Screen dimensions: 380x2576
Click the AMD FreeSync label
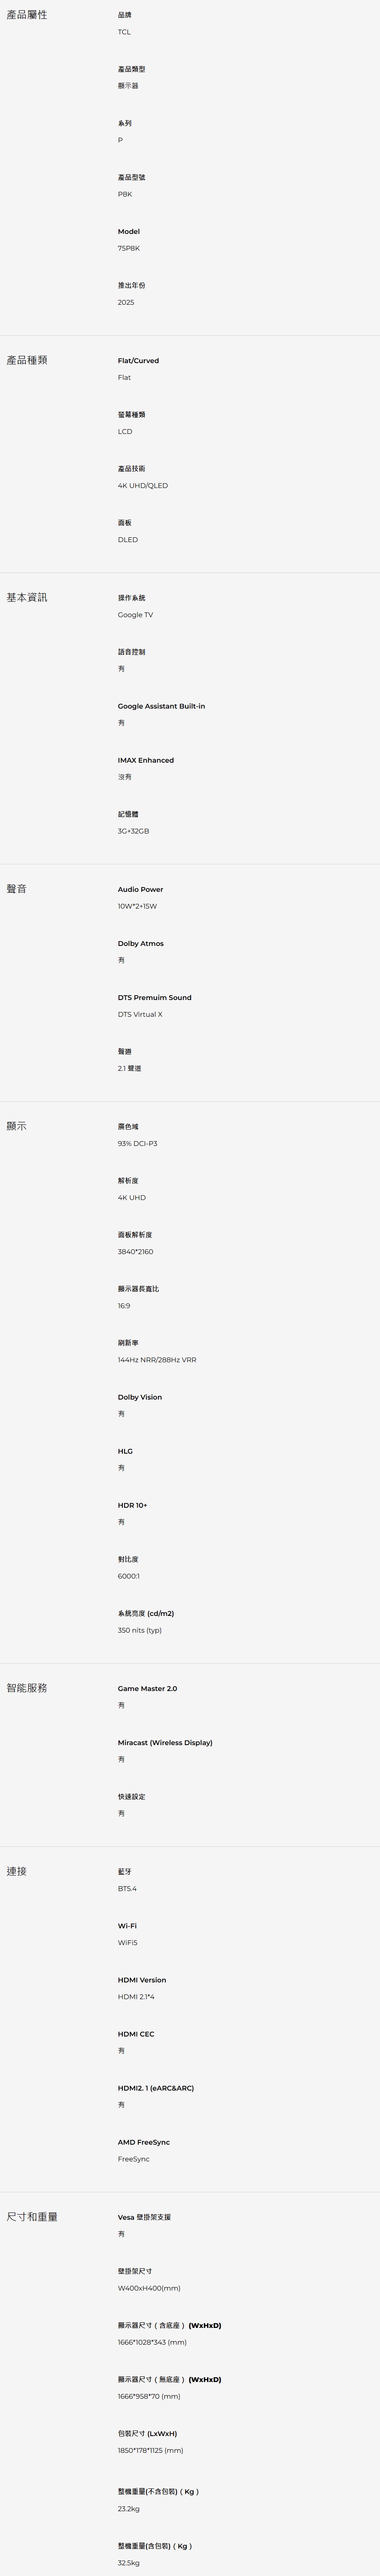144,2142
